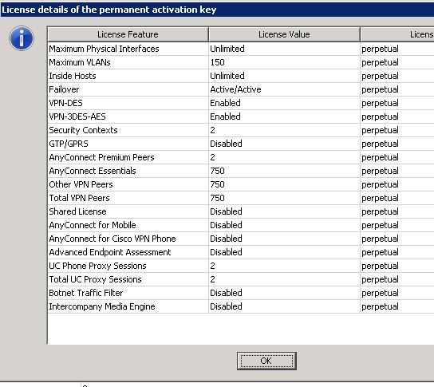Screen dimensions: 434x387
Task: Select the Shared License row
Action: coord(241,211)
